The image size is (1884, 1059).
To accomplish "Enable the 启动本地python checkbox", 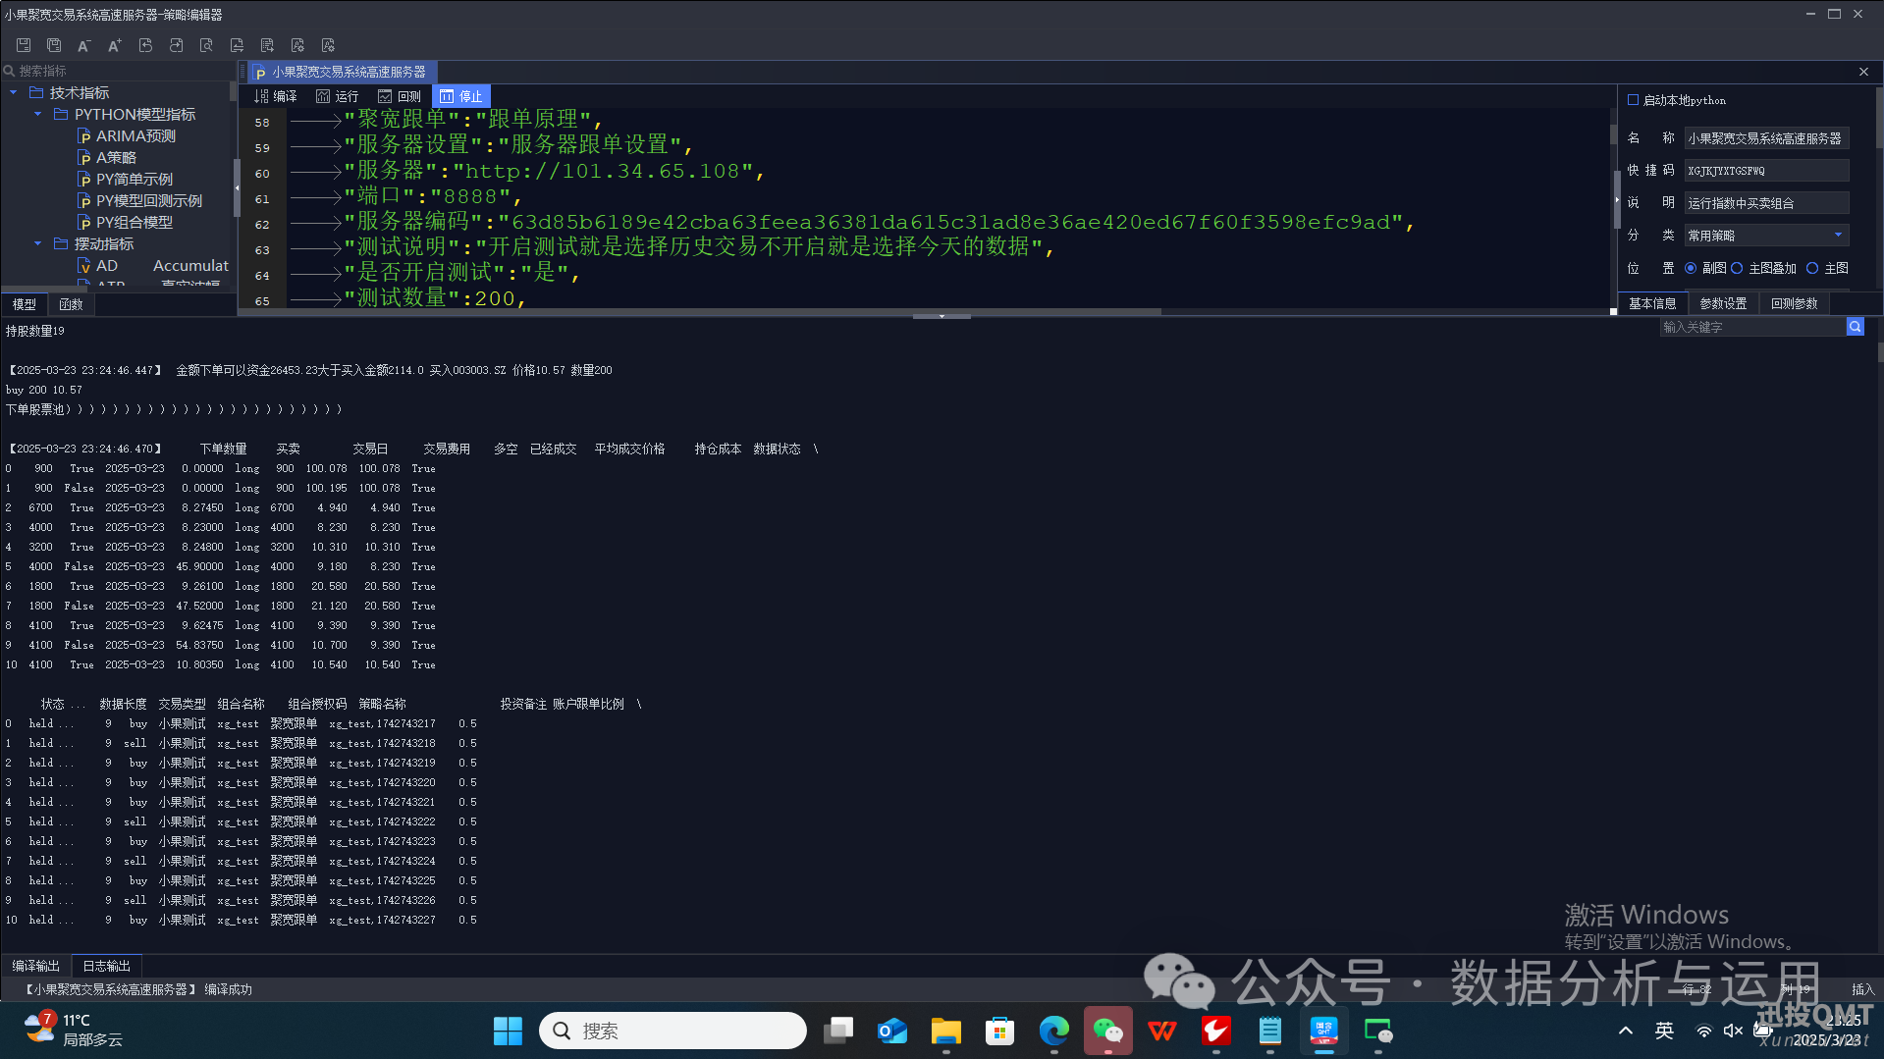I will pyautogui.click(x=1633, y=100).
